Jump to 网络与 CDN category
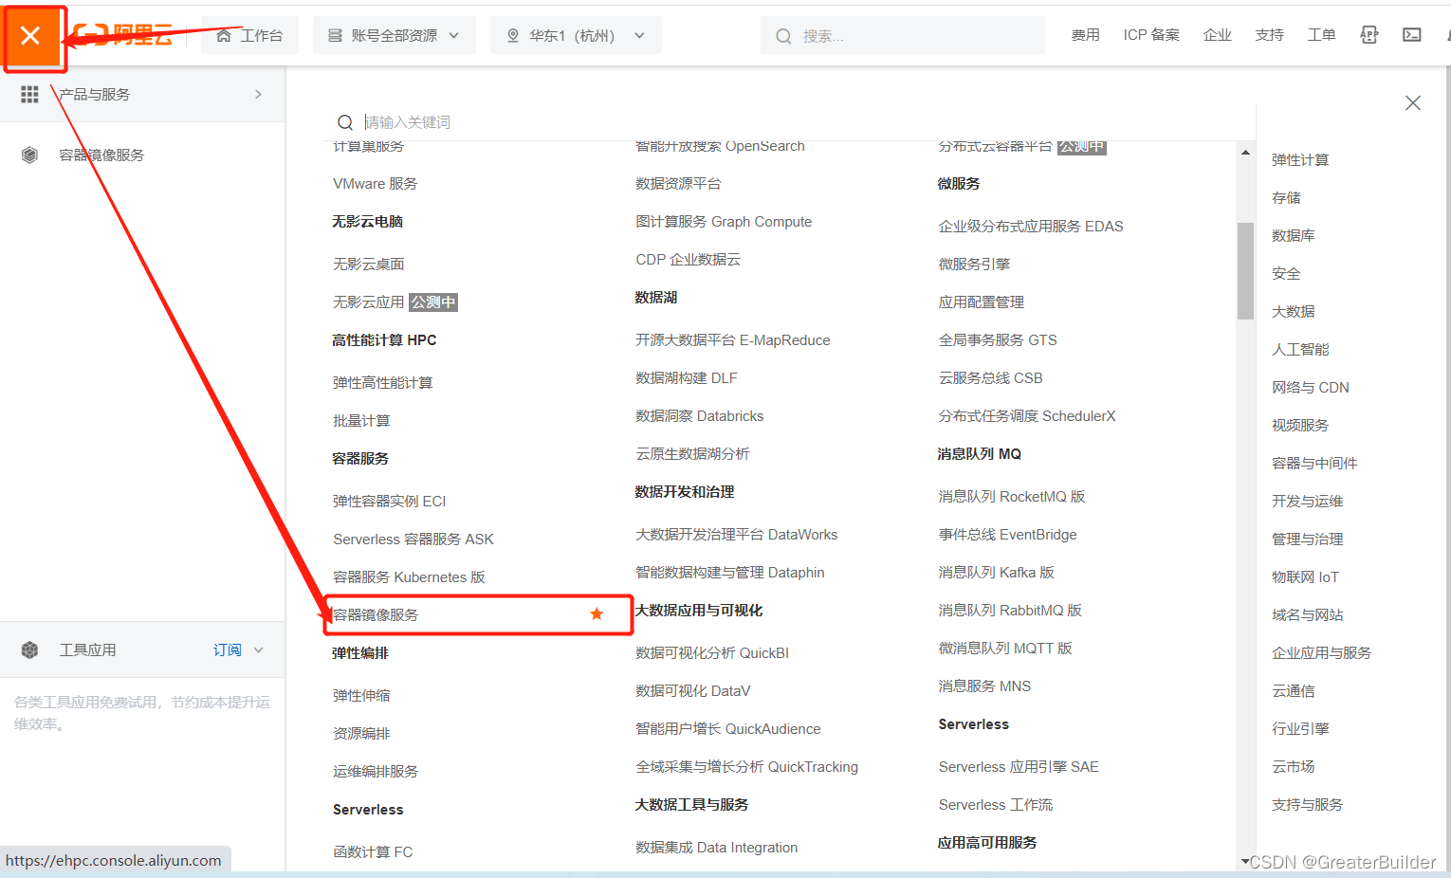 point(1311,387)
